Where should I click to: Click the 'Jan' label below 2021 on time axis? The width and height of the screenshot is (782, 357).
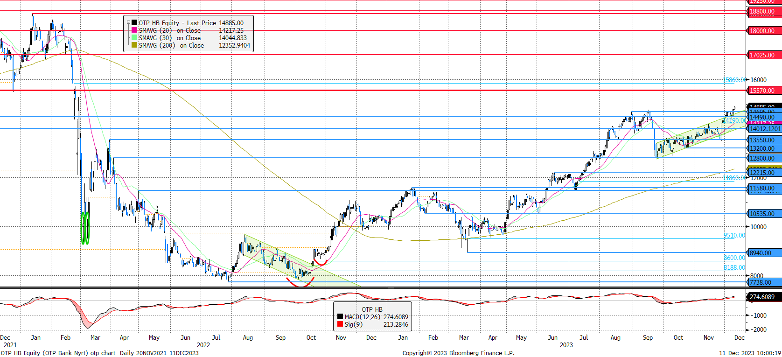point(35,337)
